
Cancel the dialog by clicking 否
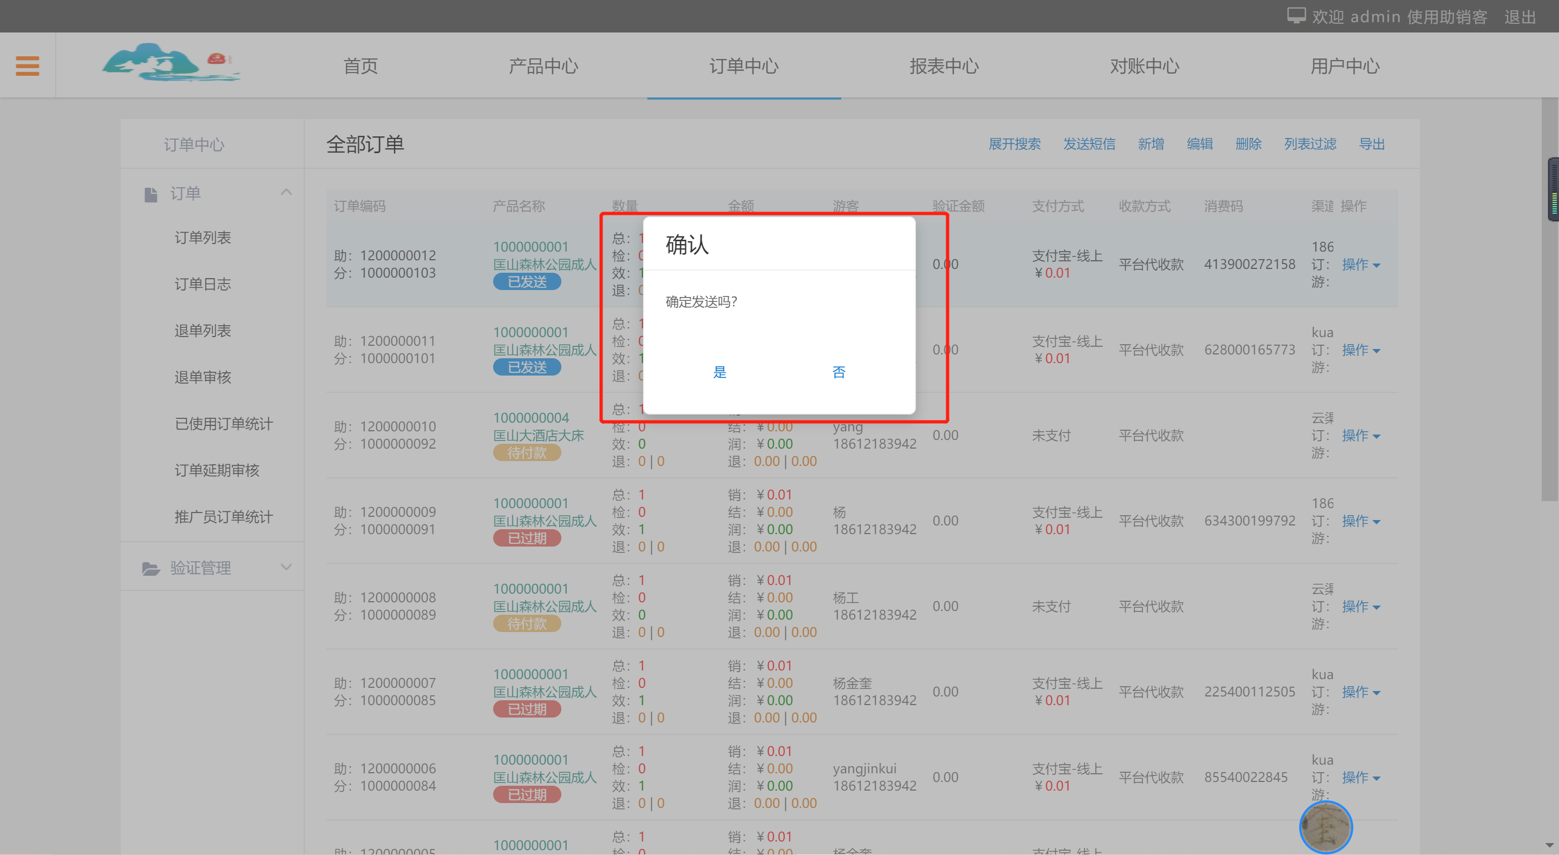[x=838, y=372]
